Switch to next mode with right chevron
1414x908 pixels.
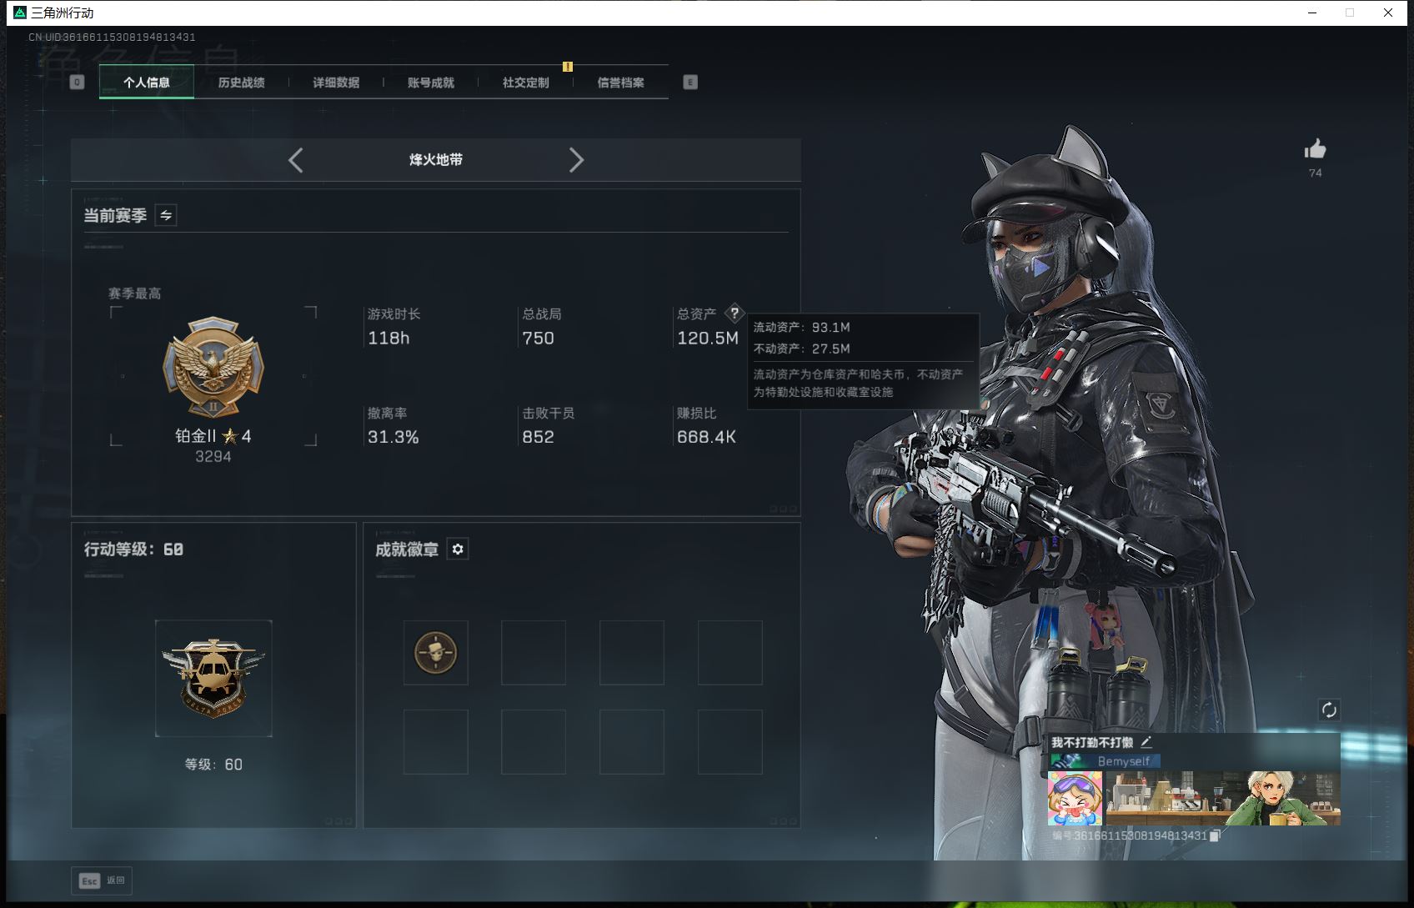click(576, 160)
